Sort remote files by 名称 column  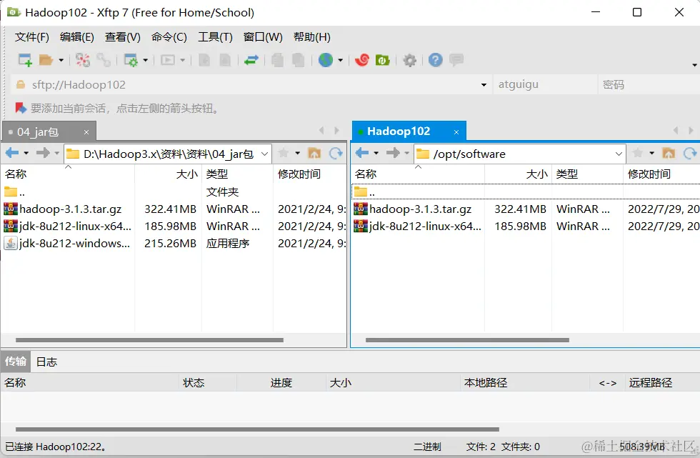(418, 174)
